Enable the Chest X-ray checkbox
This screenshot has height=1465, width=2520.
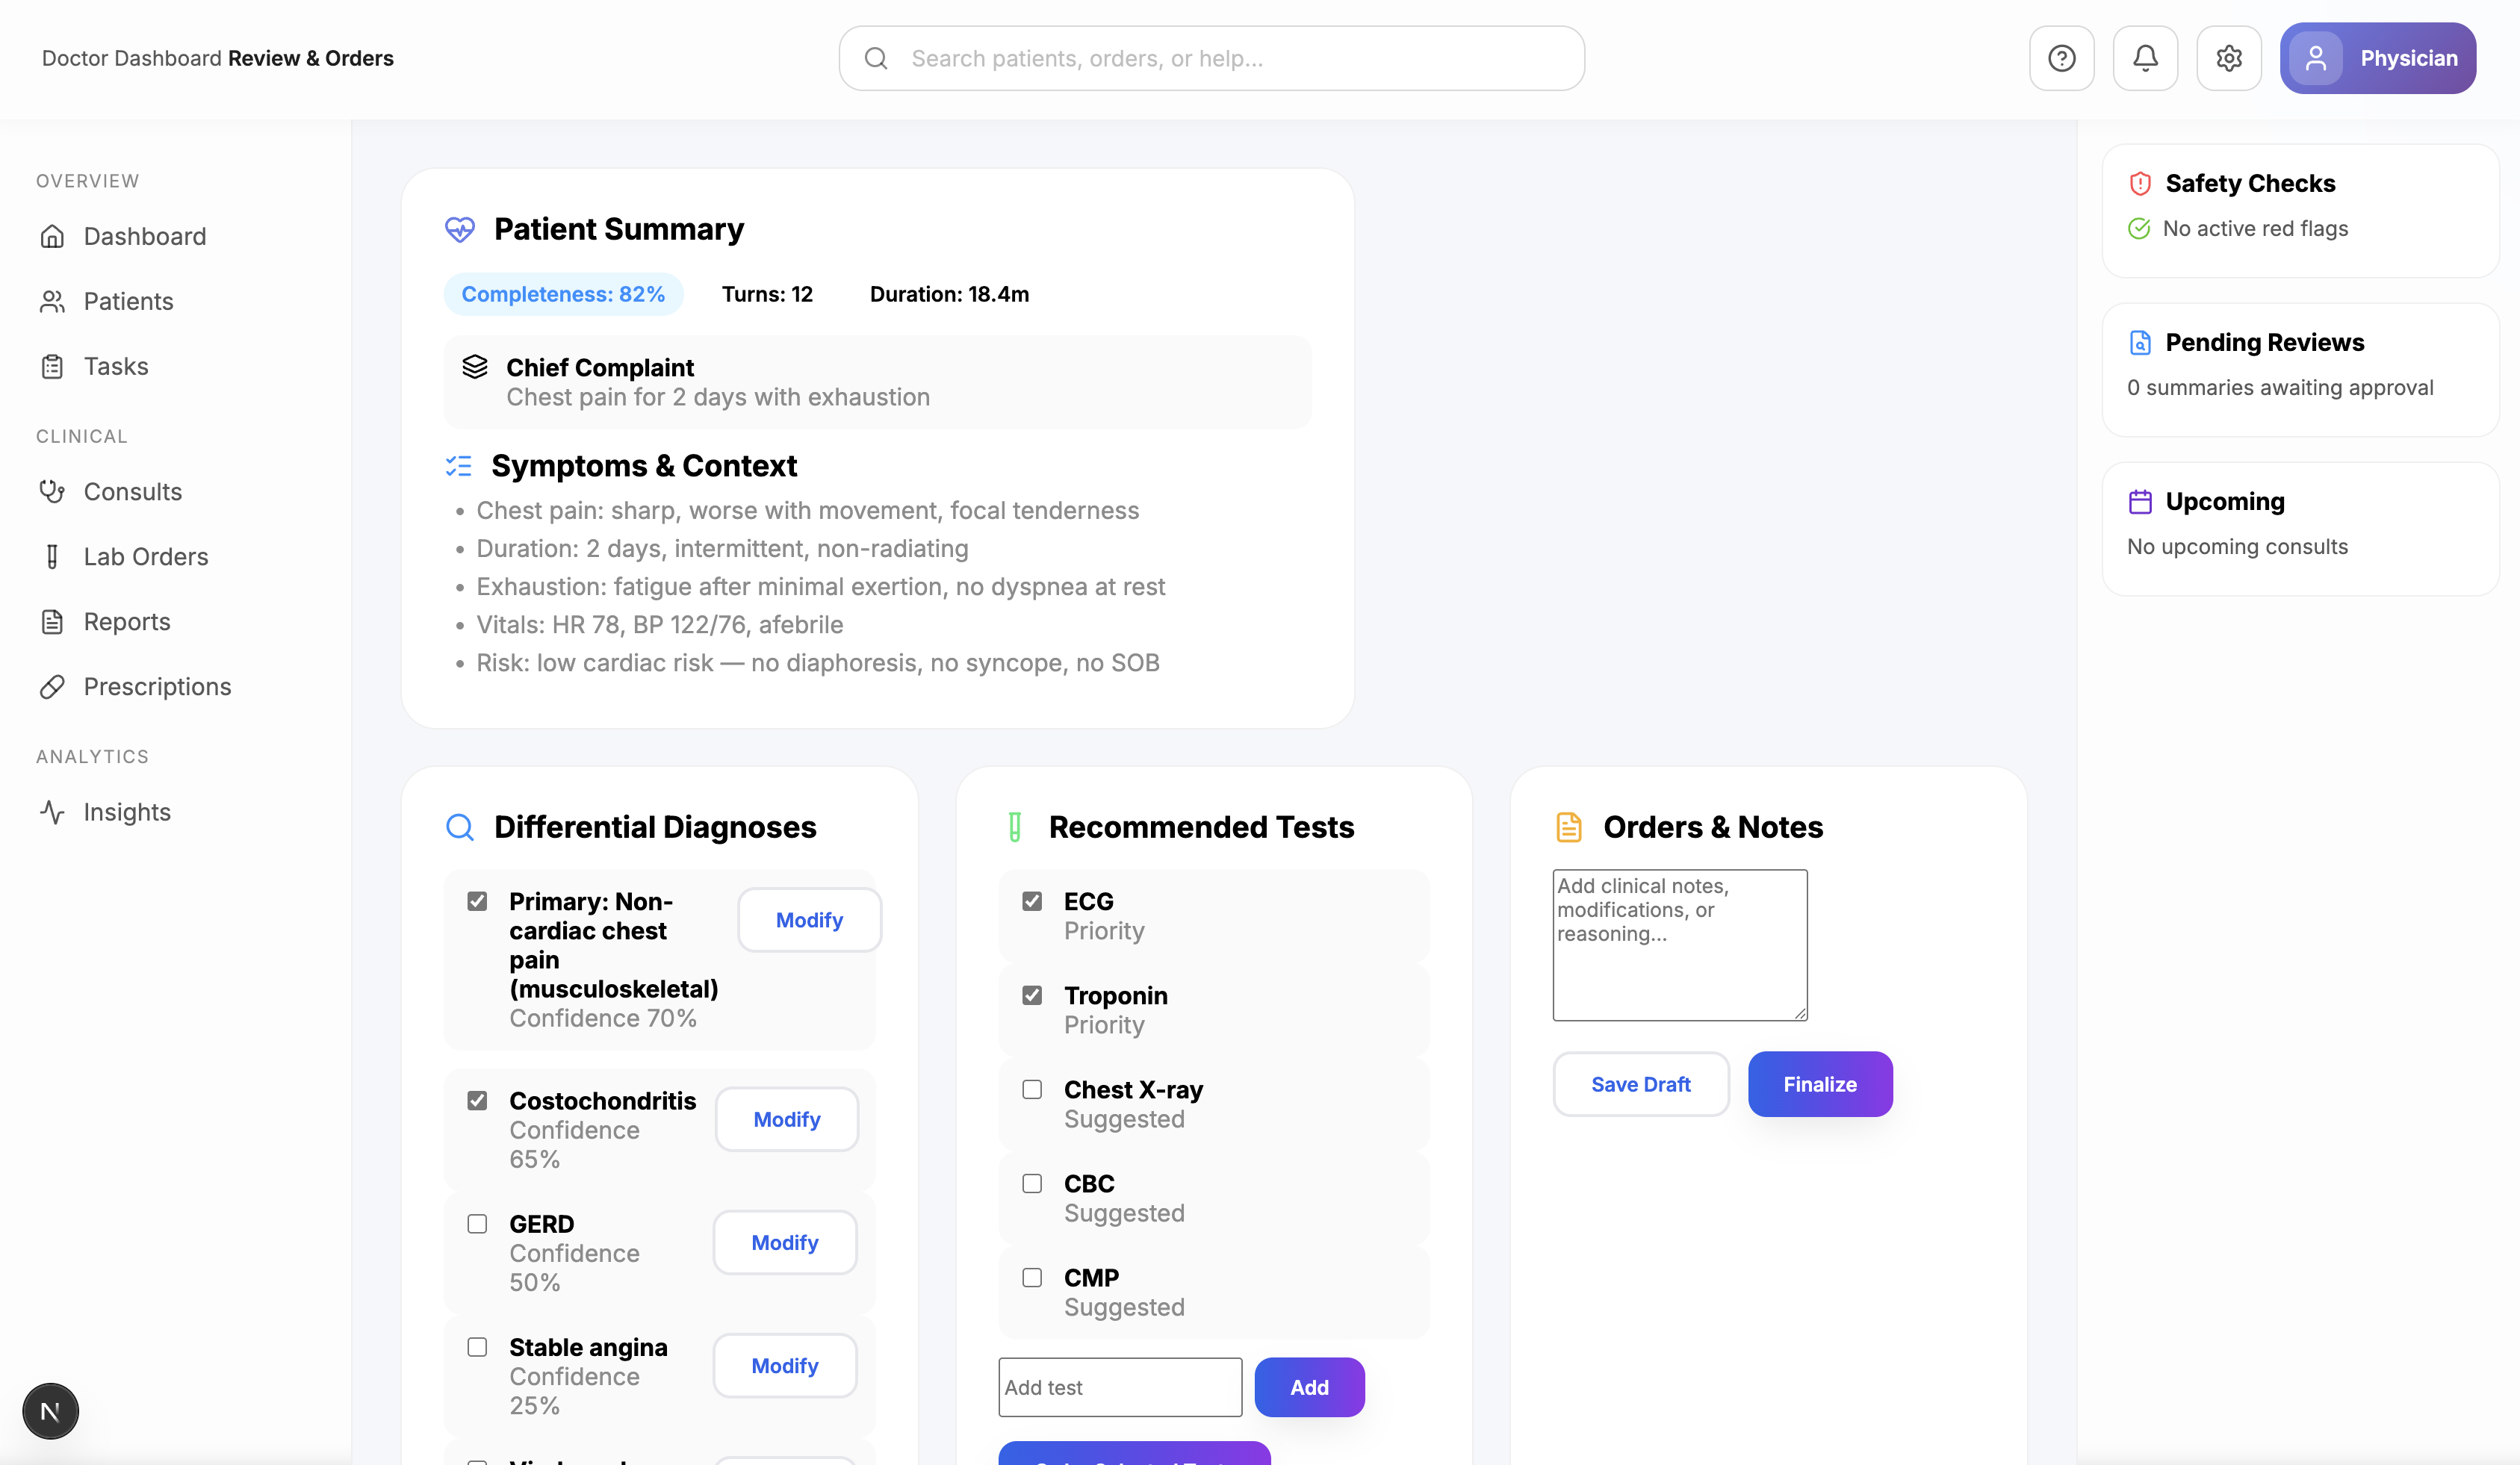tap(1032, 1089)
